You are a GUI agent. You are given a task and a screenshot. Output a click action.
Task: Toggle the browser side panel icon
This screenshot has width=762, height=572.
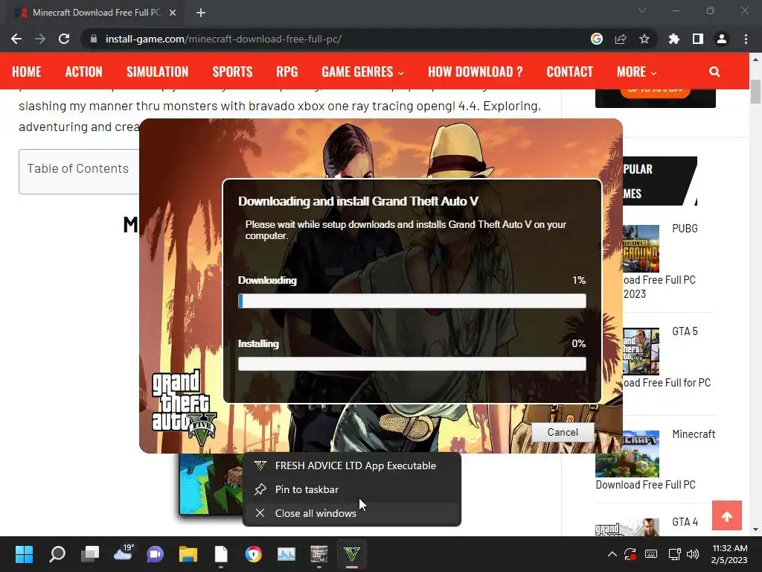tap(698, 39)
